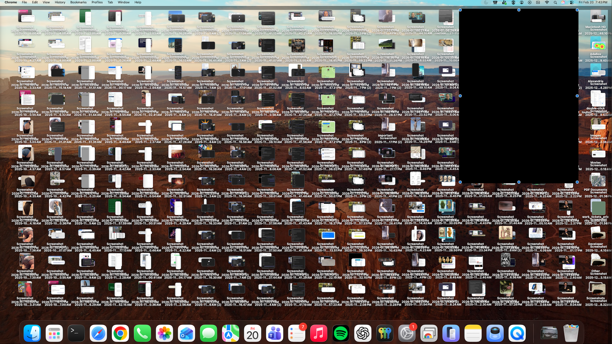The height and width of the screenshot is (344, 612).
Task: Open the History menu
Action: pos(60,2)
